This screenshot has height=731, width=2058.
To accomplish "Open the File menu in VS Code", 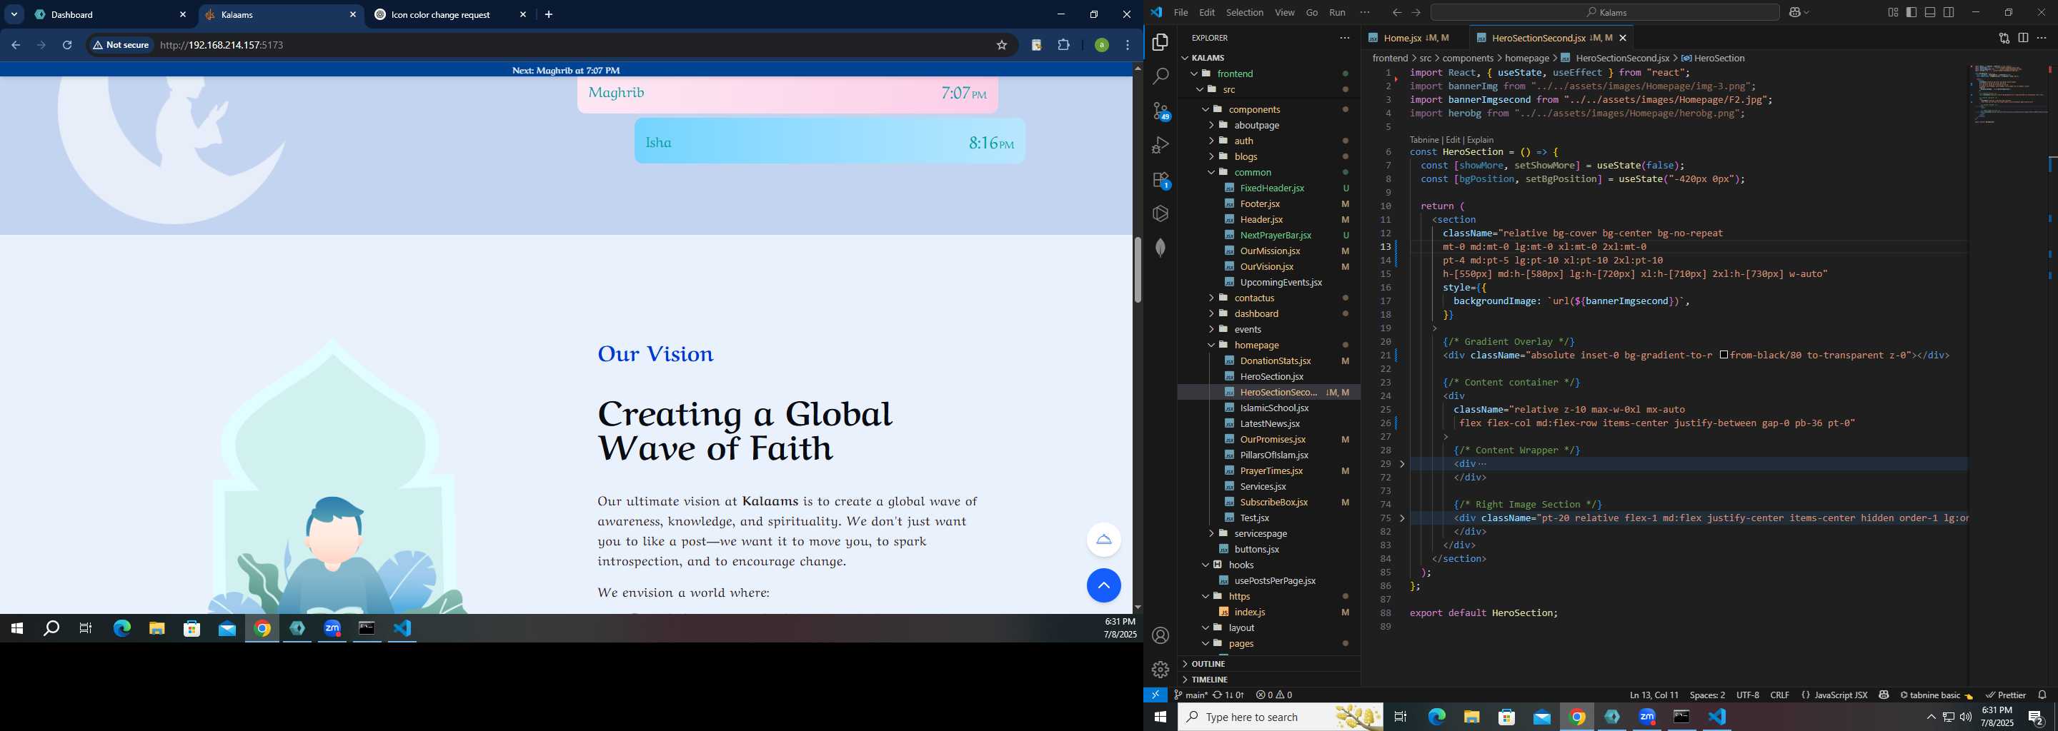I will tap(1180, 12).
